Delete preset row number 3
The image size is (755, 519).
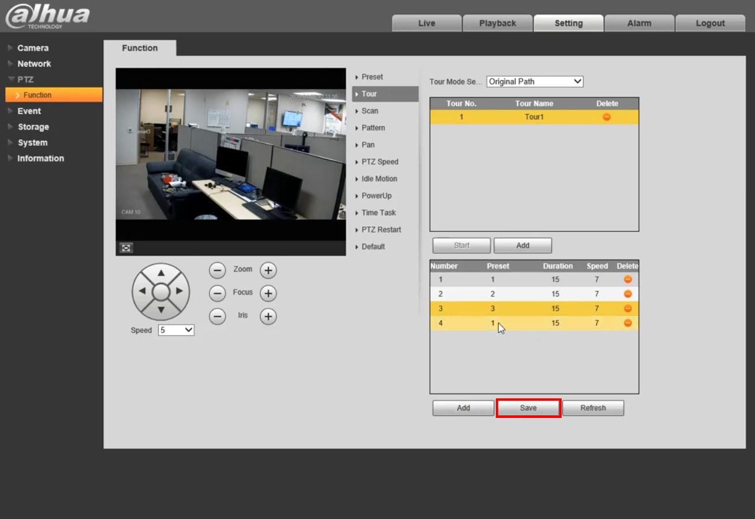628,309
